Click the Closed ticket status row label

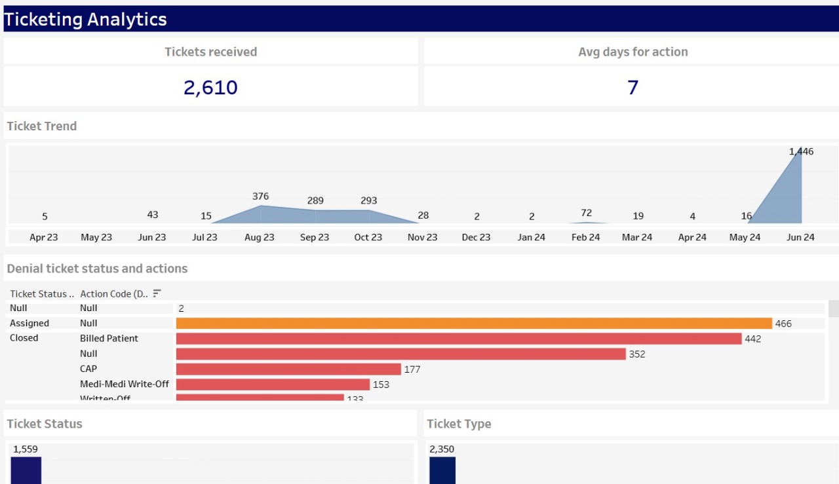pos(24,338)
